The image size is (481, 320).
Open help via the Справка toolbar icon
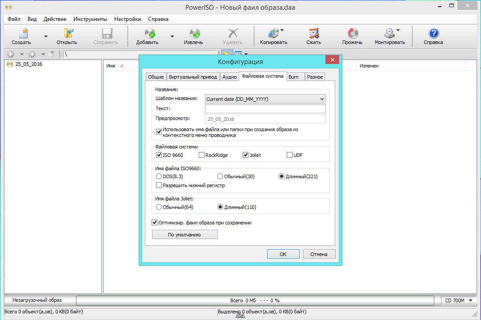coord(433,33)
